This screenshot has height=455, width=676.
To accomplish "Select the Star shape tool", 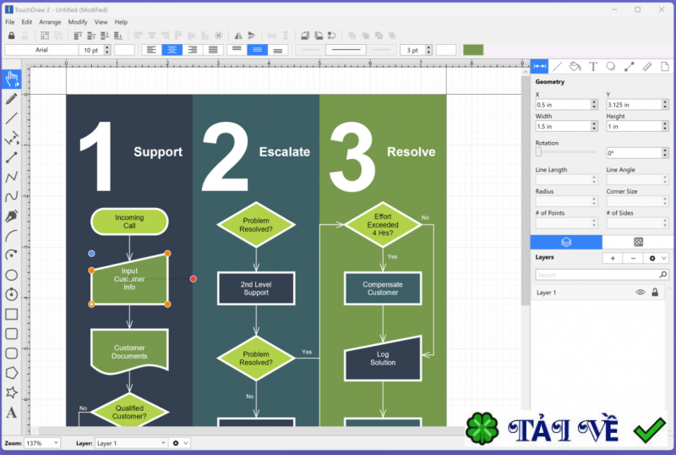I will click(x=12, y=393).
